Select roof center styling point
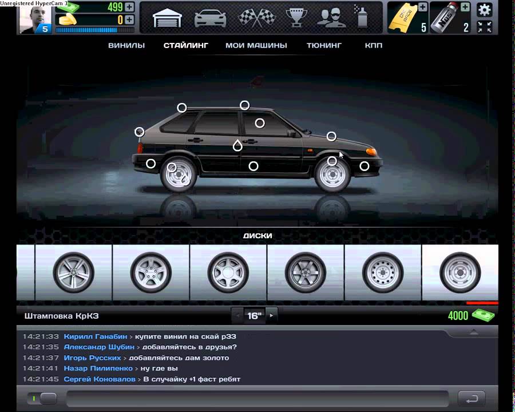The width and height of the screenshot is (515, 412). pos(244,105)
